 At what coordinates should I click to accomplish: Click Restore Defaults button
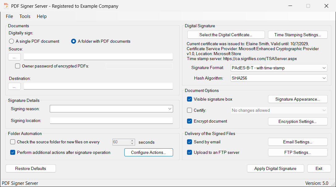31,168
